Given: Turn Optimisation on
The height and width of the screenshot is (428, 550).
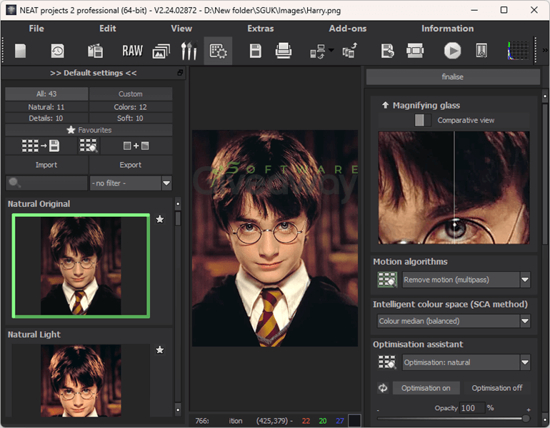Looking at the screenshot, I should (x=426, y=388).
